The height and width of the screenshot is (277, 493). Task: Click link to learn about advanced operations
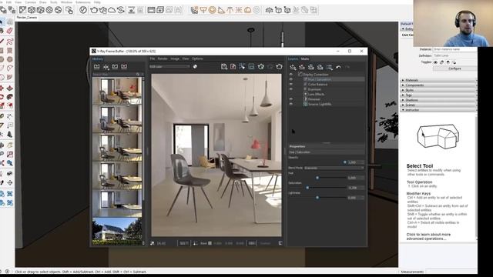click(428, 236)
